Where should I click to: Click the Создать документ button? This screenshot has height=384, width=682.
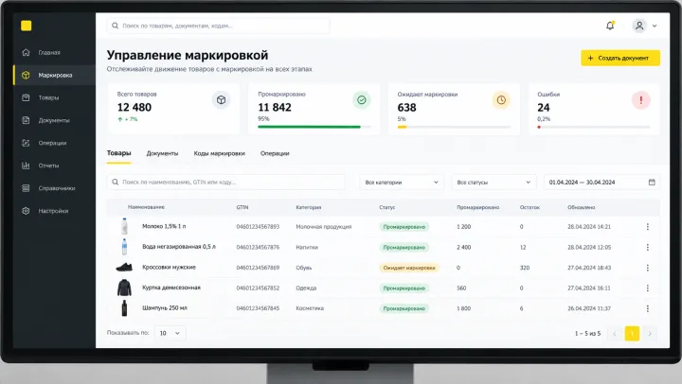pos(620,59)
